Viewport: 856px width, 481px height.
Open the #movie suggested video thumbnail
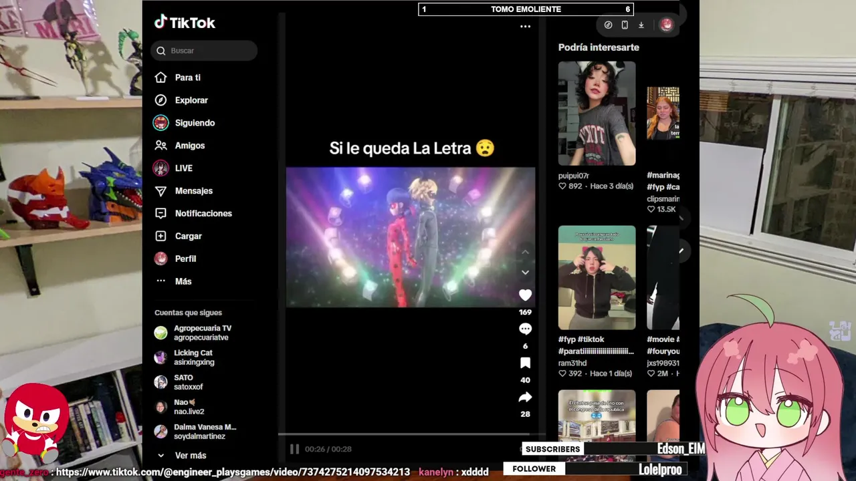(663, 277)
